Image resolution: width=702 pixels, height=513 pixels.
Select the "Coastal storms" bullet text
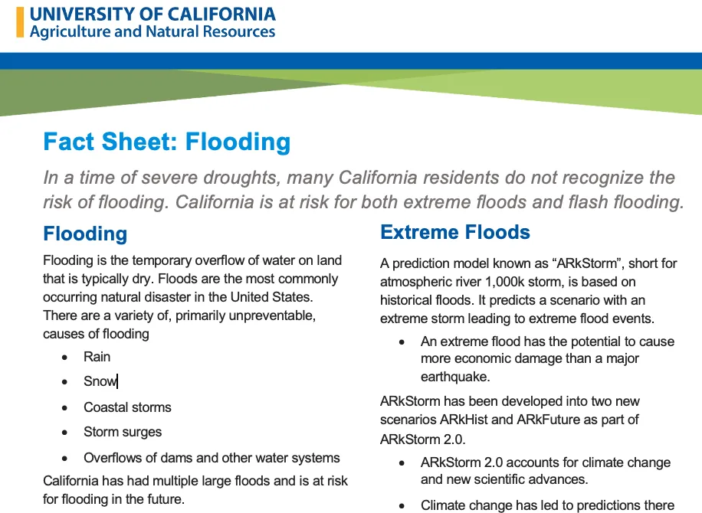(127, 407)
